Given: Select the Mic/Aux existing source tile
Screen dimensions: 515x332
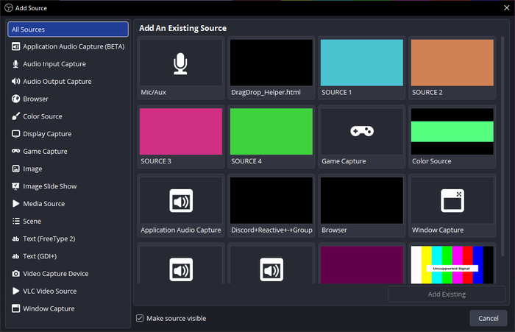Looking at the screenshot, I should [x=181, y=68].
